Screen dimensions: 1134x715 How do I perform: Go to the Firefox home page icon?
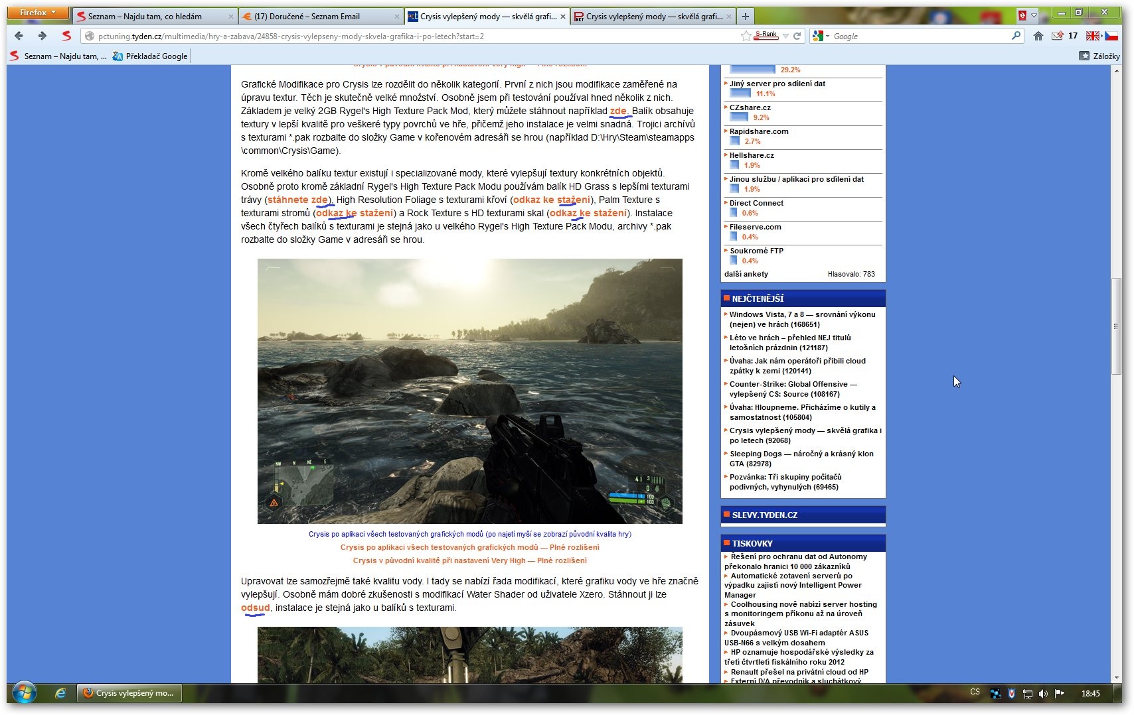pyautogui.click(x=1038, y=36)
